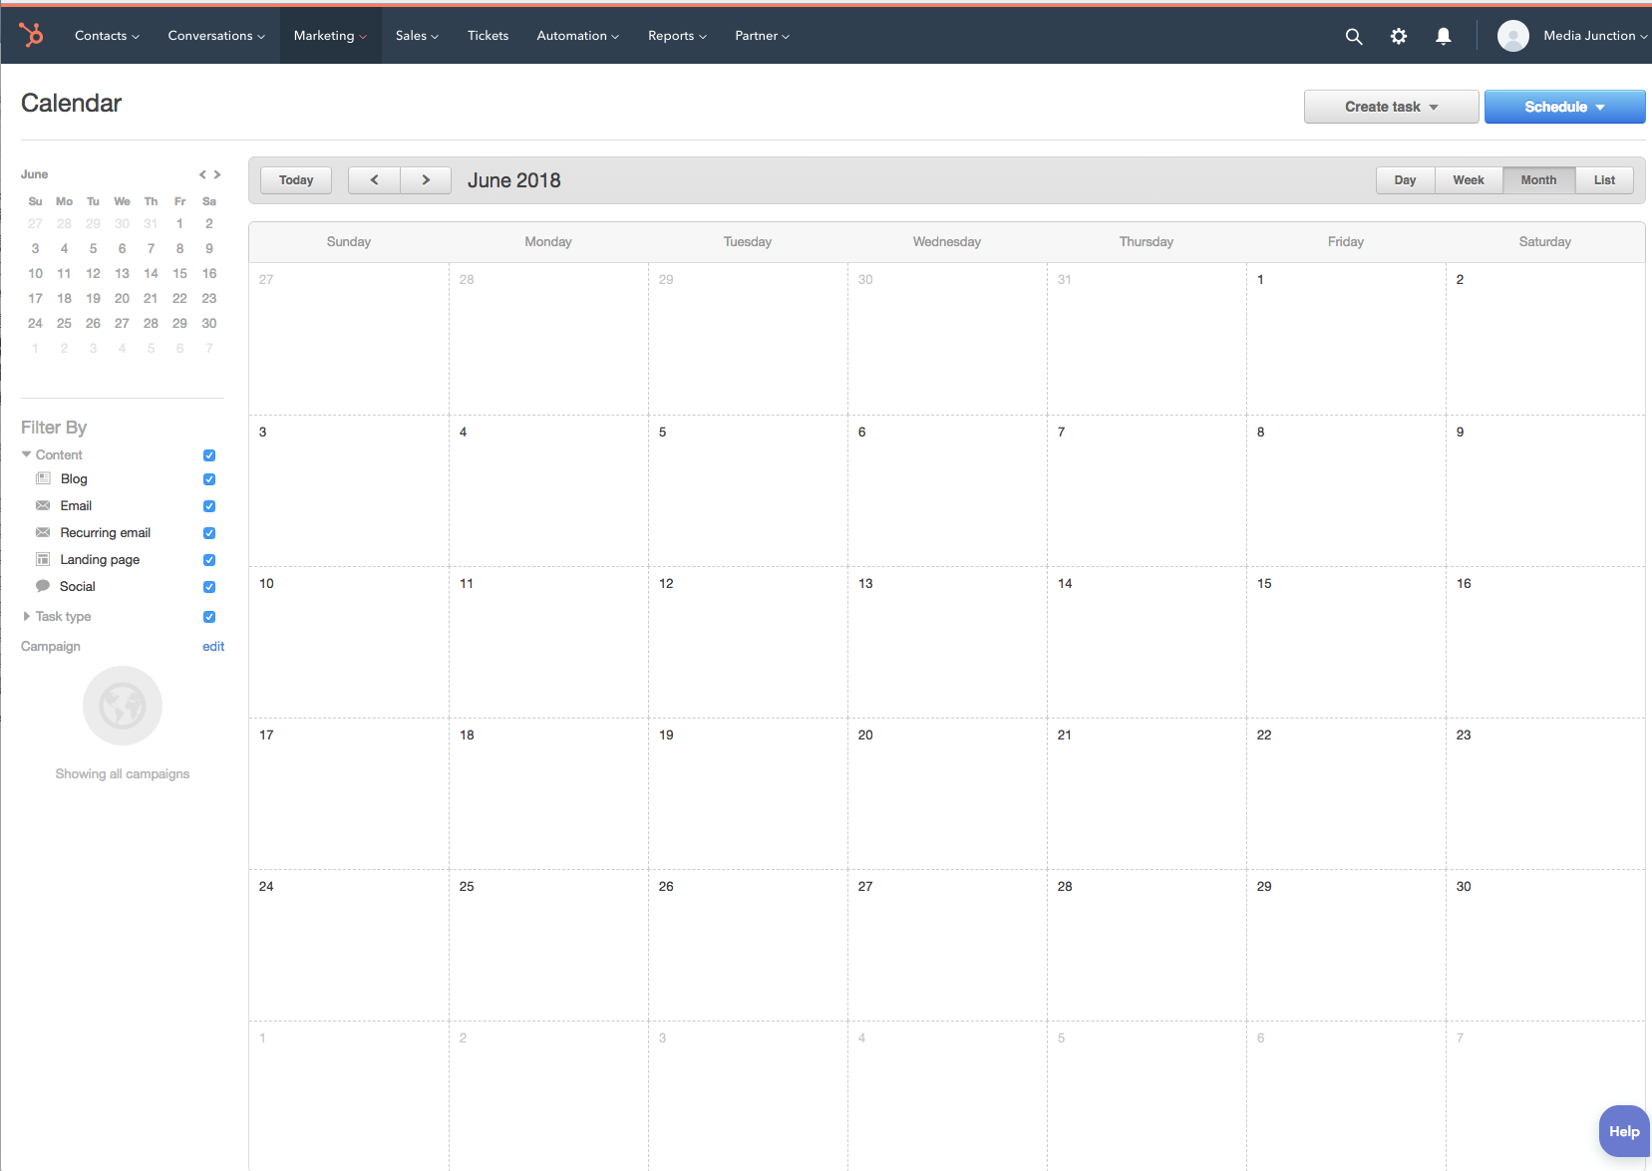Open the Marketing menu

click(x=330, y=36)
